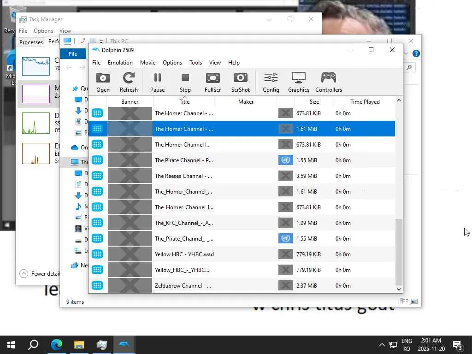
Task: Open Dolphin Controllers settings
Action: click(x=328, y=82)
